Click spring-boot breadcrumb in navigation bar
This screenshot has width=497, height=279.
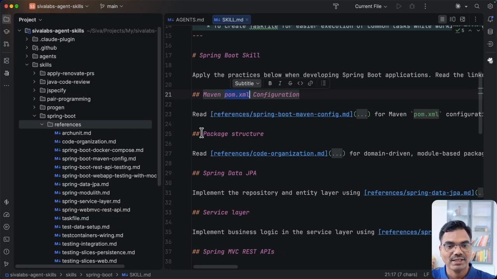pos(99,275)
